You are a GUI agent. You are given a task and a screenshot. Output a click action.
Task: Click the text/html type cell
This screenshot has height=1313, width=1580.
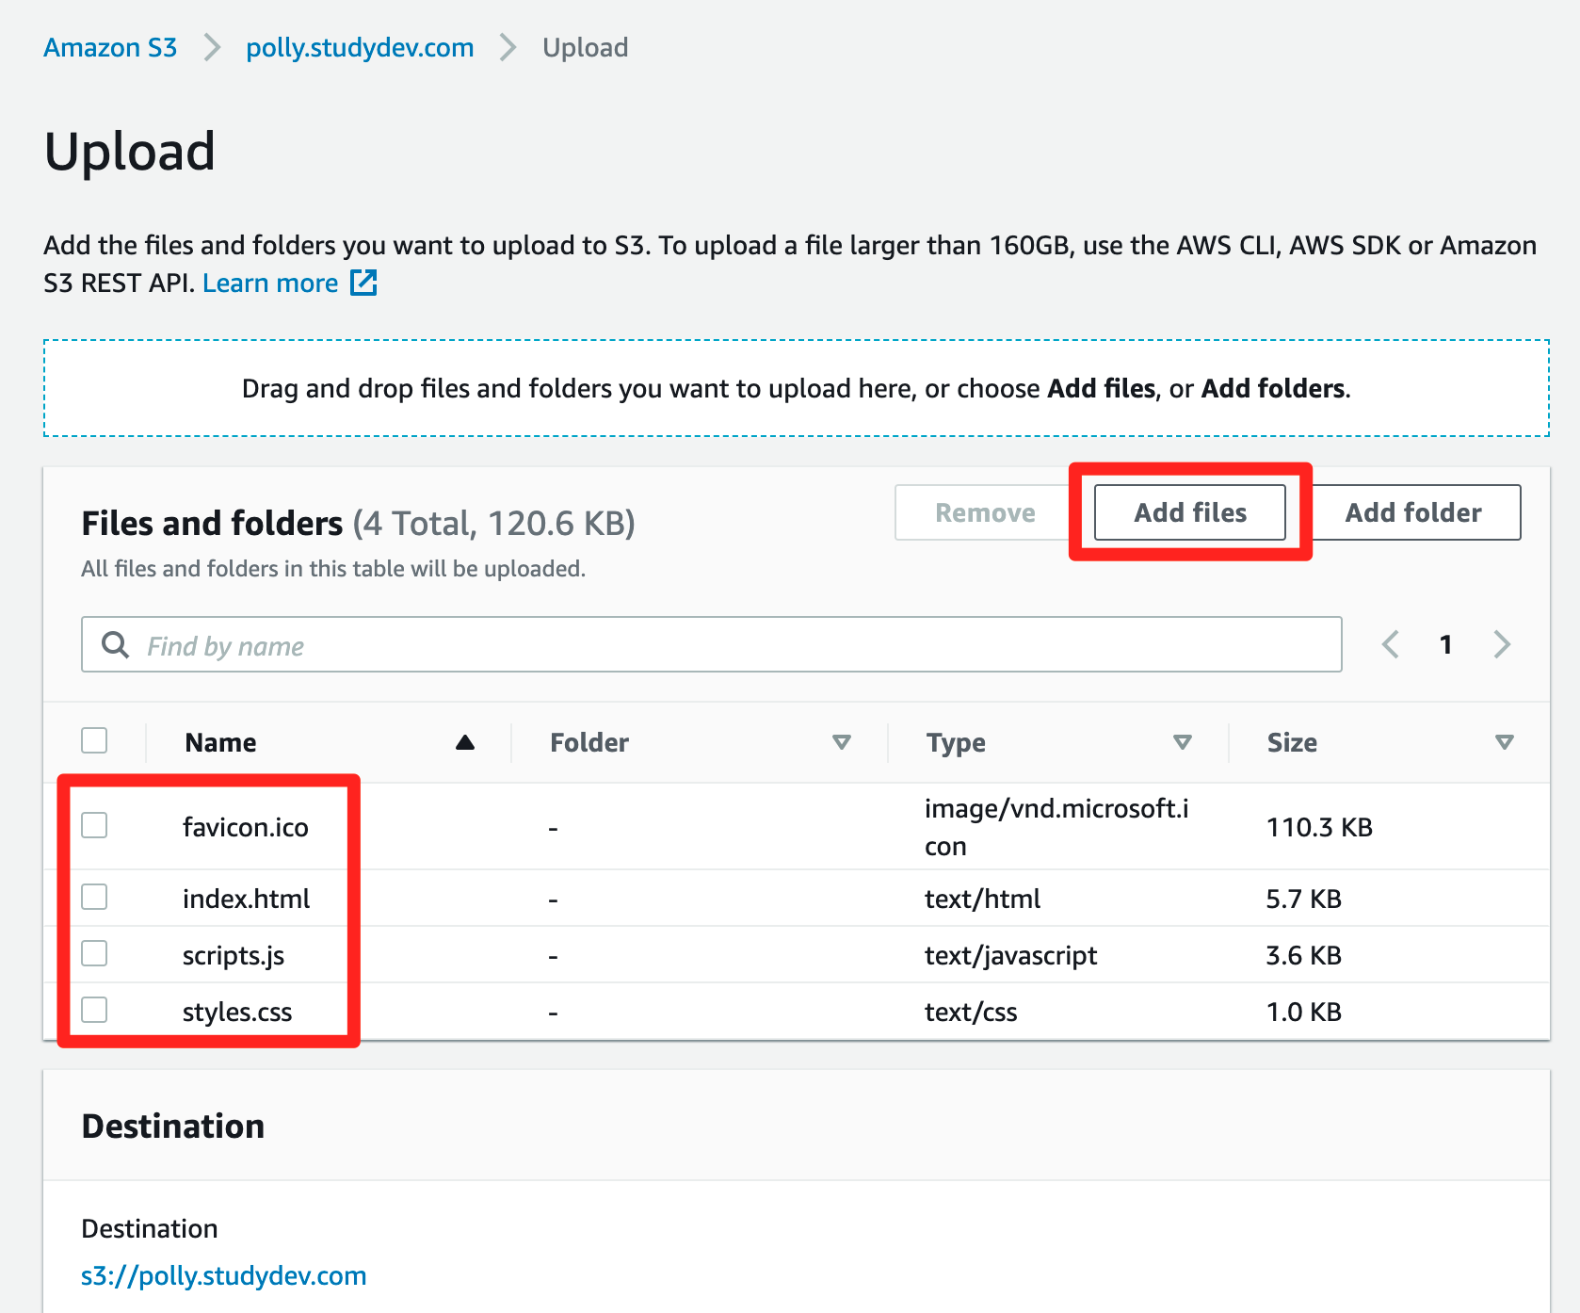coord(982,899)
